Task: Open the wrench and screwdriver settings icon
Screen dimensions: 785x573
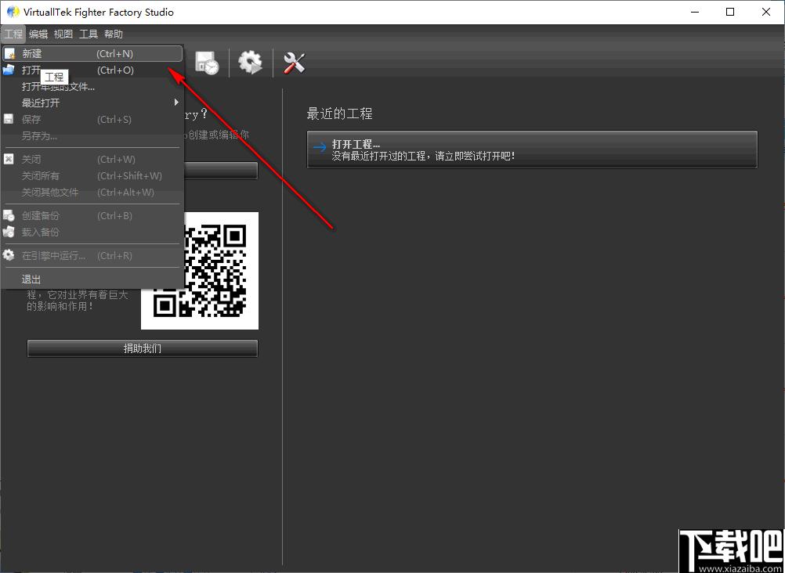Action: pyautogui.click(x=294, y=63)
